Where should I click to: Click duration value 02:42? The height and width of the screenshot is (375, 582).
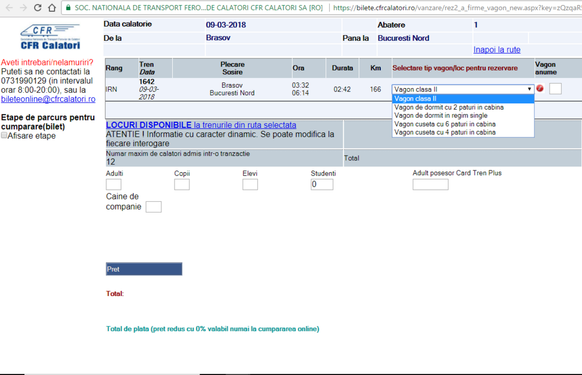click(x=342, y=89)
